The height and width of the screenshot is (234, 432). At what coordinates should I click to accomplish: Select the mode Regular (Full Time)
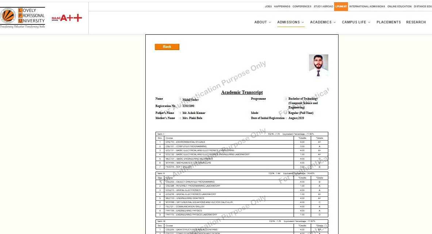301,113
